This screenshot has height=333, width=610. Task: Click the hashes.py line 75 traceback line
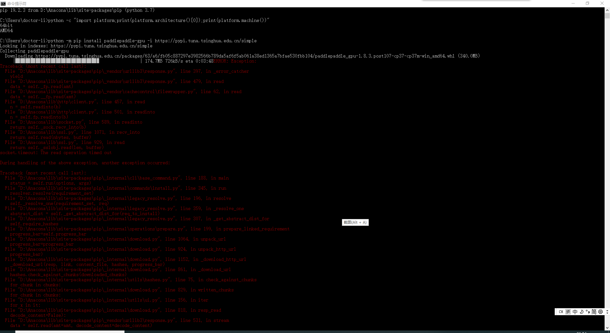click(131, 280)
